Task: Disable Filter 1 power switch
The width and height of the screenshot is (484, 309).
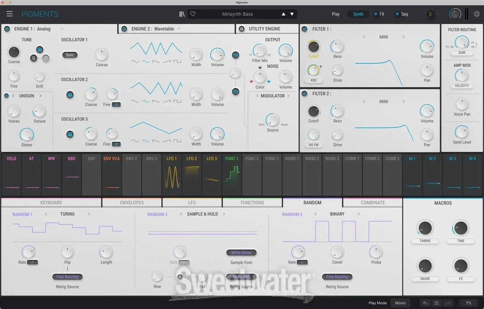Action: click(304, 29)
